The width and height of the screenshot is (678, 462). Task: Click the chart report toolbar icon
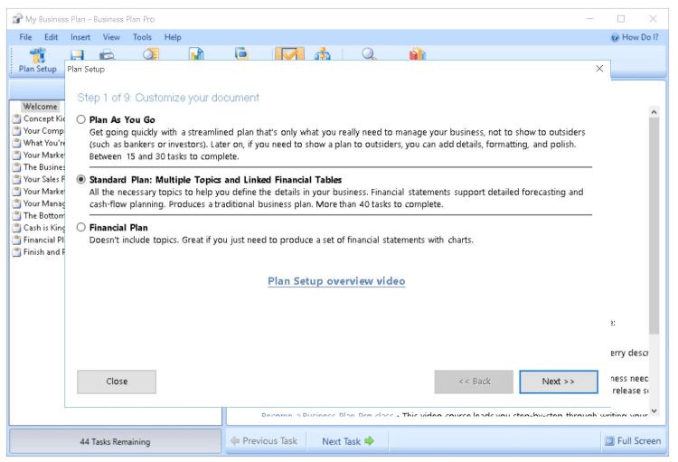(196, 53)
